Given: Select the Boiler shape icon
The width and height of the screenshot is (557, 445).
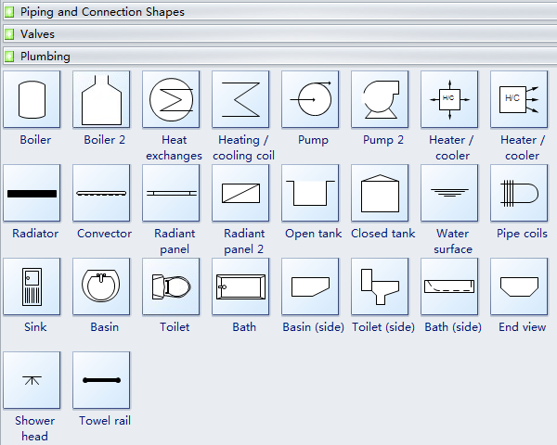Looking at the screenshot, I should [x=32, y=99].
